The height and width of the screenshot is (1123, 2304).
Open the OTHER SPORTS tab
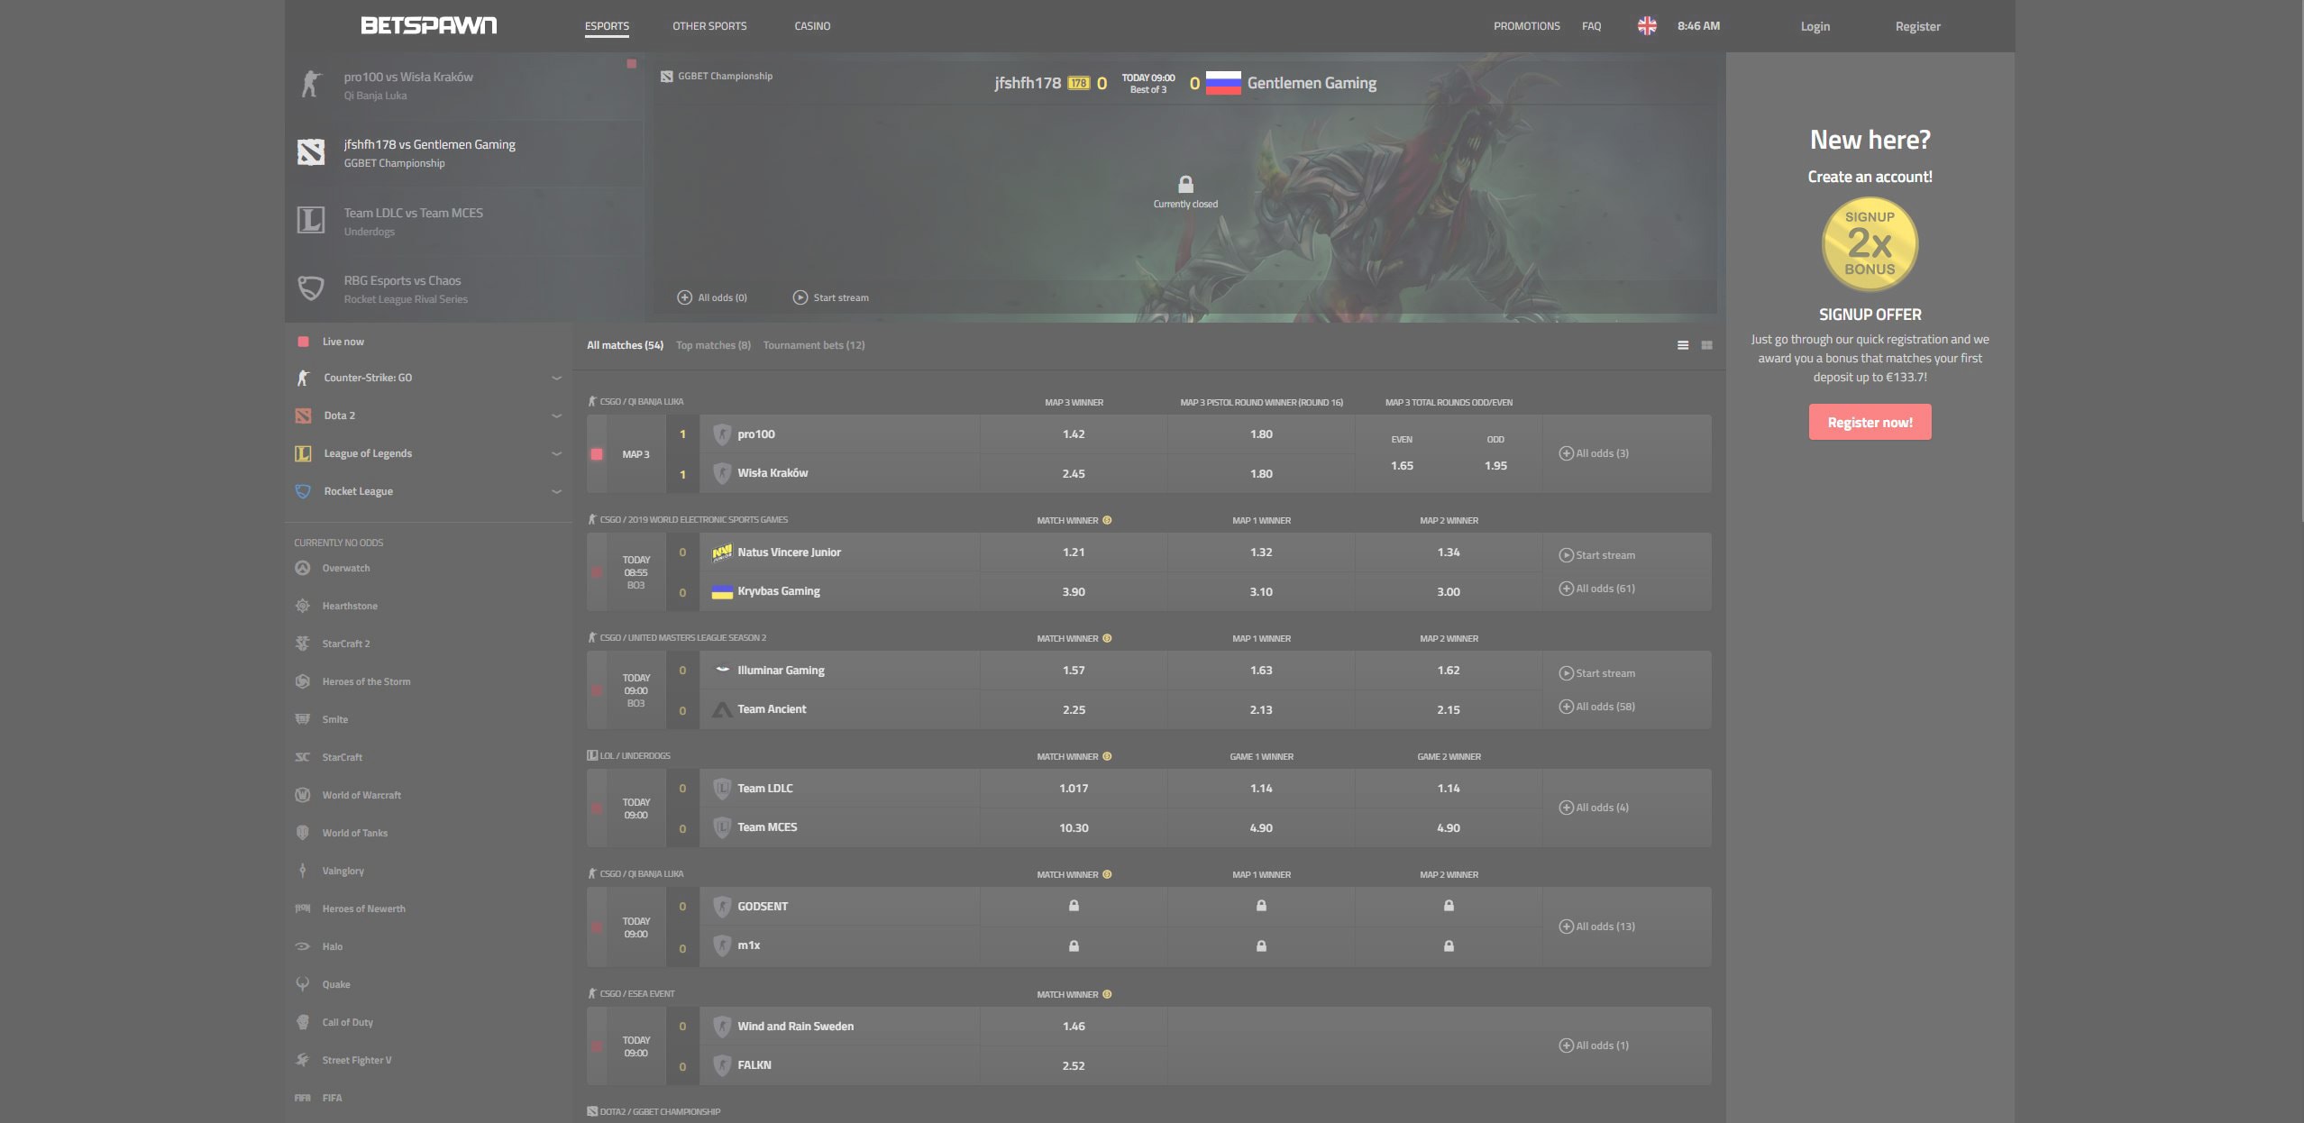point(709,26)
